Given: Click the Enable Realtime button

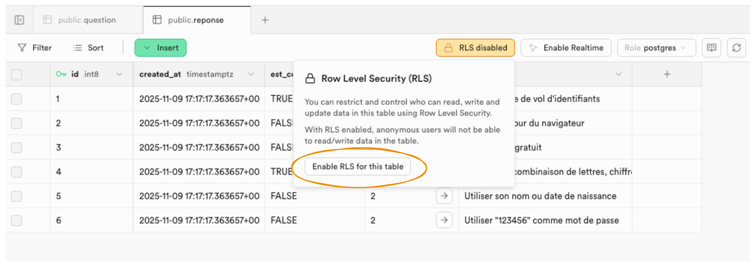Looking at the screenshot, I should (x=566, y=48).
